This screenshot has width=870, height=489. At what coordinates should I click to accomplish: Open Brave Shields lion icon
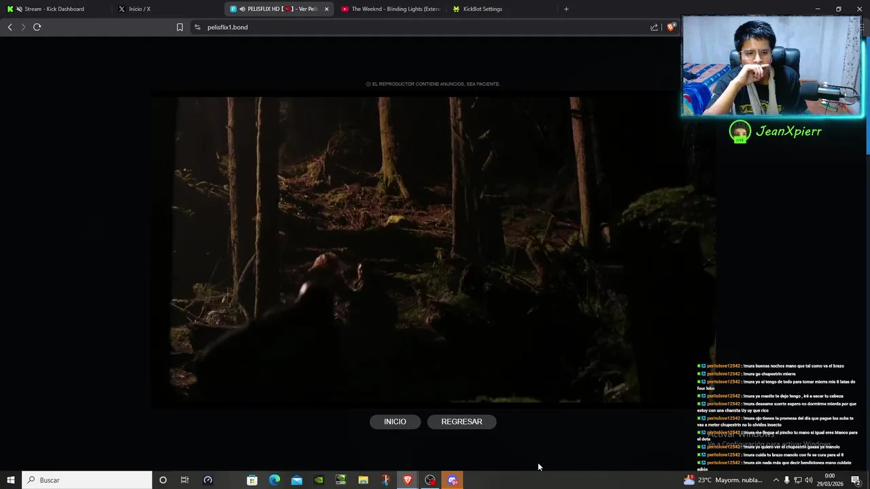point(671,27)
